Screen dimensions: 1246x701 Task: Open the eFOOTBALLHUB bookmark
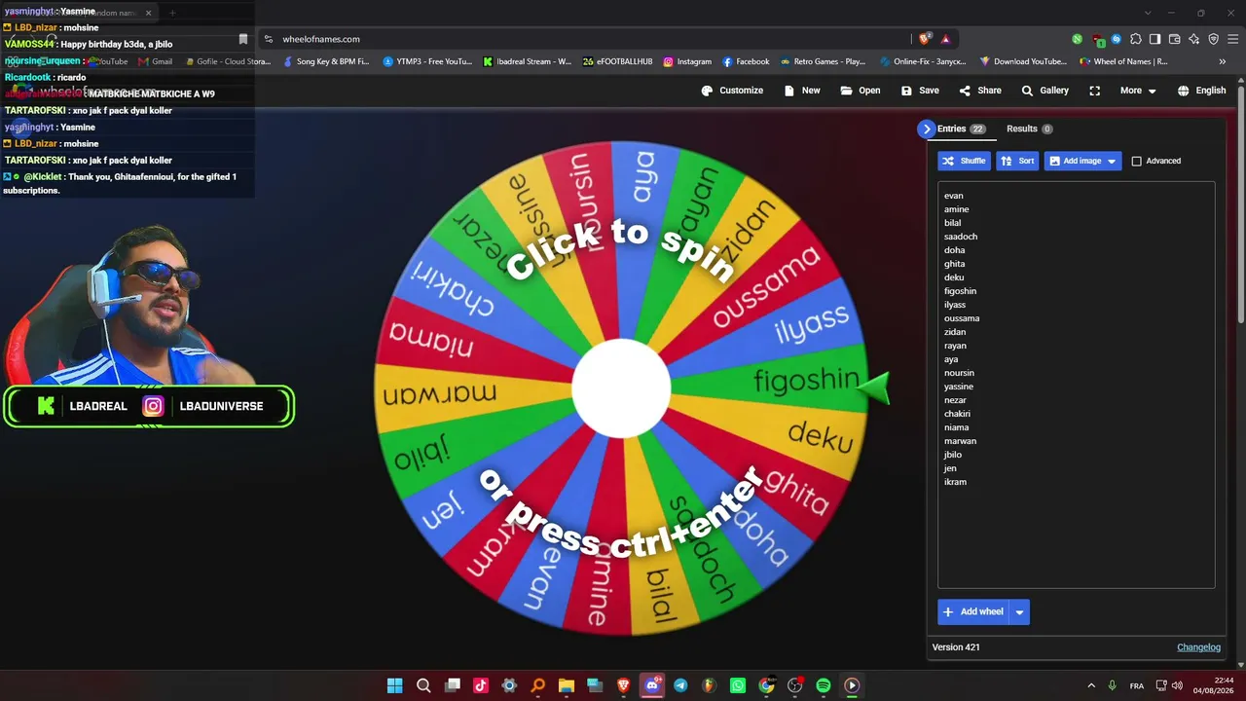[617, 61]
